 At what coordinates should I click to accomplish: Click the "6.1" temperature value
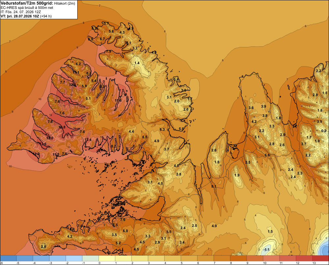tap(128, 43)
